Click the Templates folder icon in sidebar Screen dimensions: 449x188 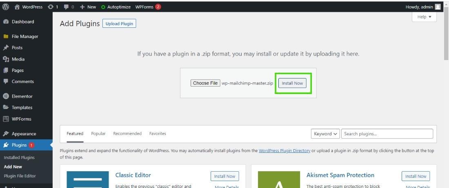tap(6, 107)
